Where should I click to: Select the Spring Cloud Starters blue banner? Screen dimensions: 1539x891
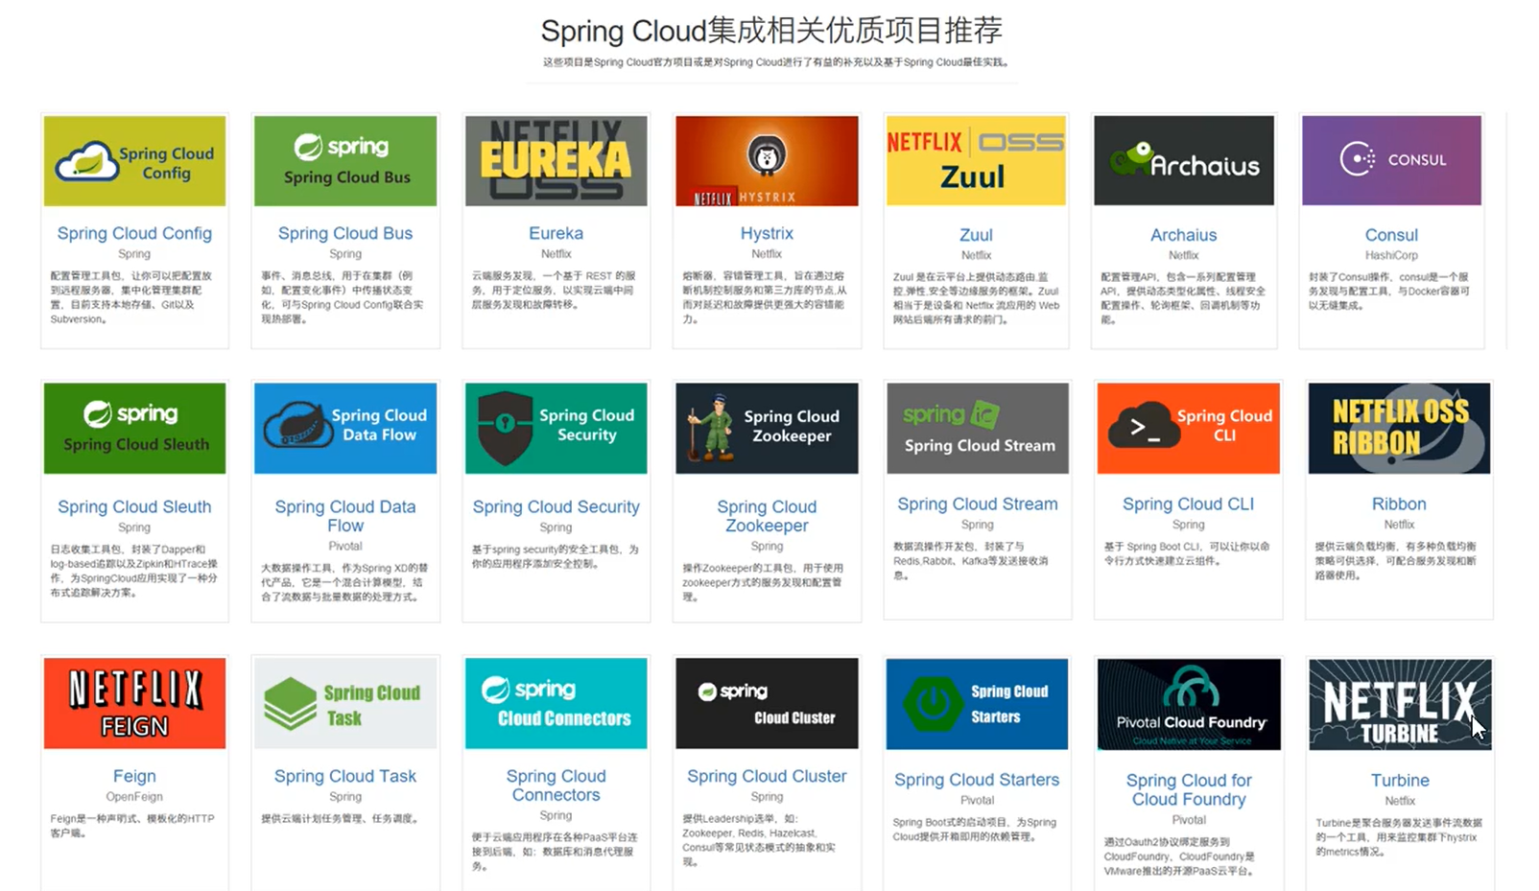(x=977, y=704)
